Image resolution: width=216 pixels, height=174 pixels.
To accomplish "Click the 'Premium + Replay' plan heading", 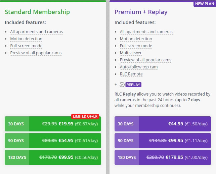I will click(x=141, y=12).
